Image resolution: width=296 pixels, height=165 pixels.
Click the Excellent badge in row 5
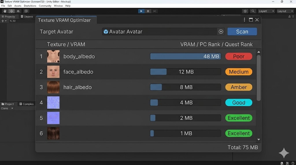click(239, 118)
